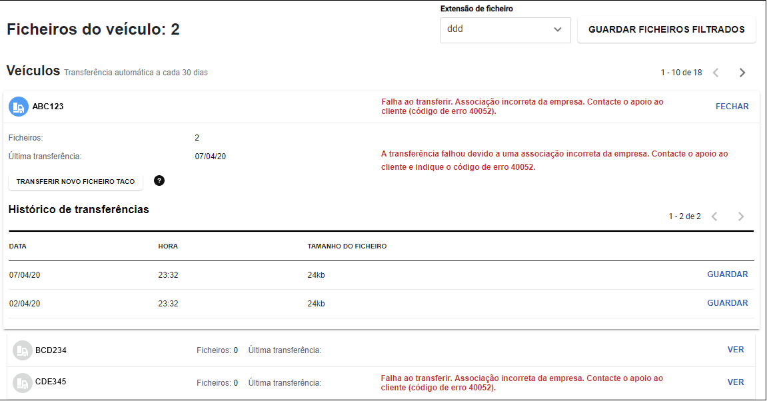Click the error 40052 message in ABC123 header
This screenshot has width=767, height=401.
(522, 107)
